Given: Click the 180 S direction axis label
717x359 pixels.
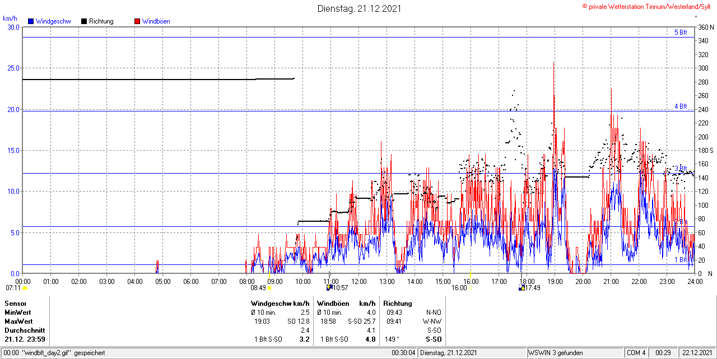Looking at the screenshot, I should [706, 150].
